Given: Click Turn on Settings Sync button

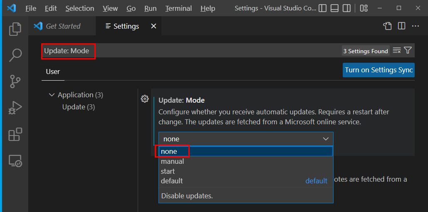Looking at the screenshot, I should (x=379, y=70).
